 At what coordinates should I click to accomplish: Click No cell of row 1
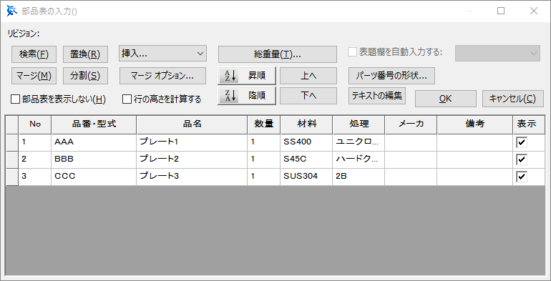pyautogui.click(x=35, y=142)
